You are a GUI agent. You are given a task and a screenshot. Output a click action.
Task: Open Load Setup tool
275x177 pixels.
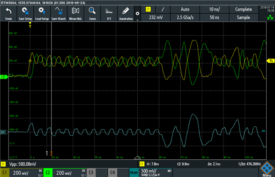42,13
